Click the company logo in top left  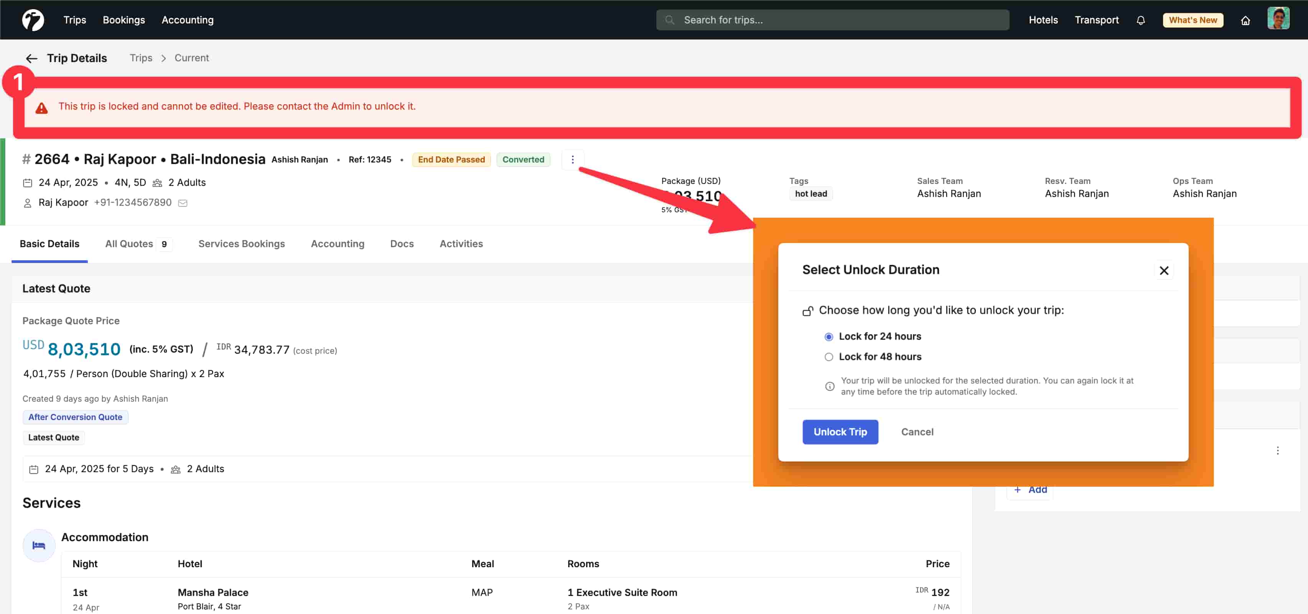click(x=33, y=19)
